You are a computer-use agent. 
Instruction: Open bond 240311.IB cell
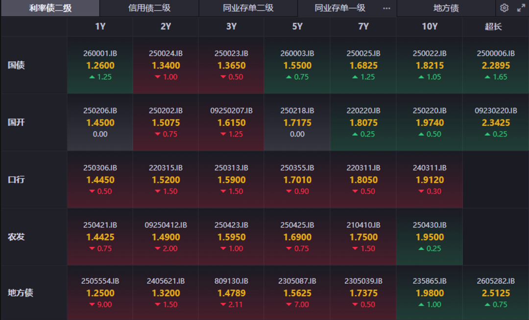(430, 179)
